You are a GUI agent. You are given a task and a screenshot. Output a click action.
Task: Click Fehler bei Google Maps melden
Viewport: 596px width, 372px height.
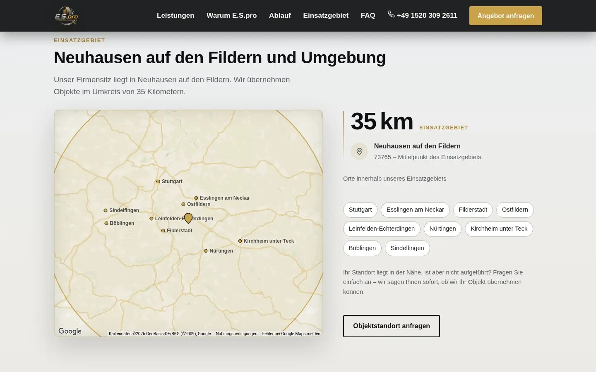point(291,334)
